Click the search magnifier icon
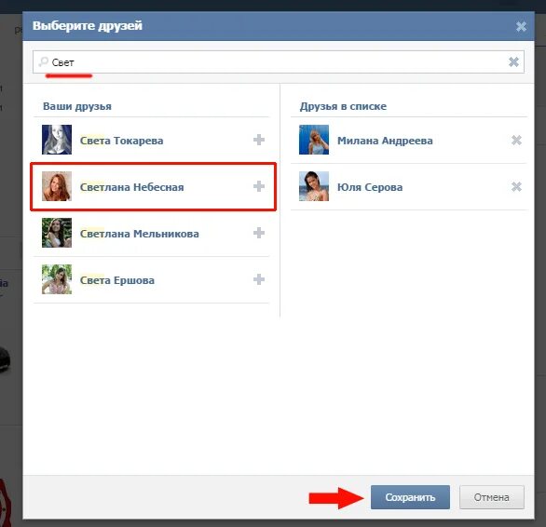The image size is (546, 527). tap(43, 62)
